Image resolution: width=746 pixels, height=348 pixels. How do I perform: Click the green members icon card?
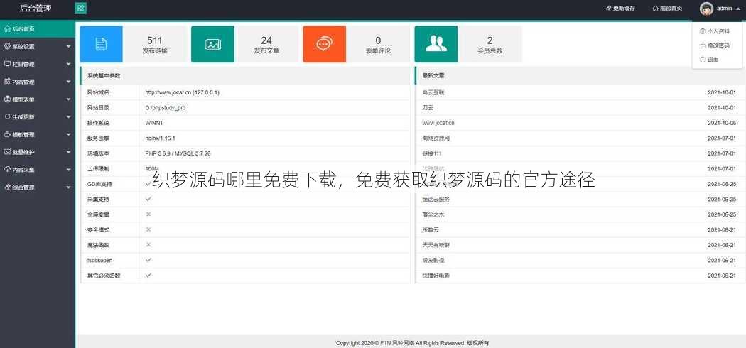(x=436, y=44)
